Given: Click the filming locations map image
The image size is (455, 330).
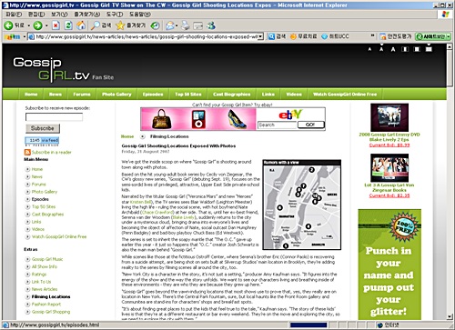Looking at the screenshot, I should point(301,205).
